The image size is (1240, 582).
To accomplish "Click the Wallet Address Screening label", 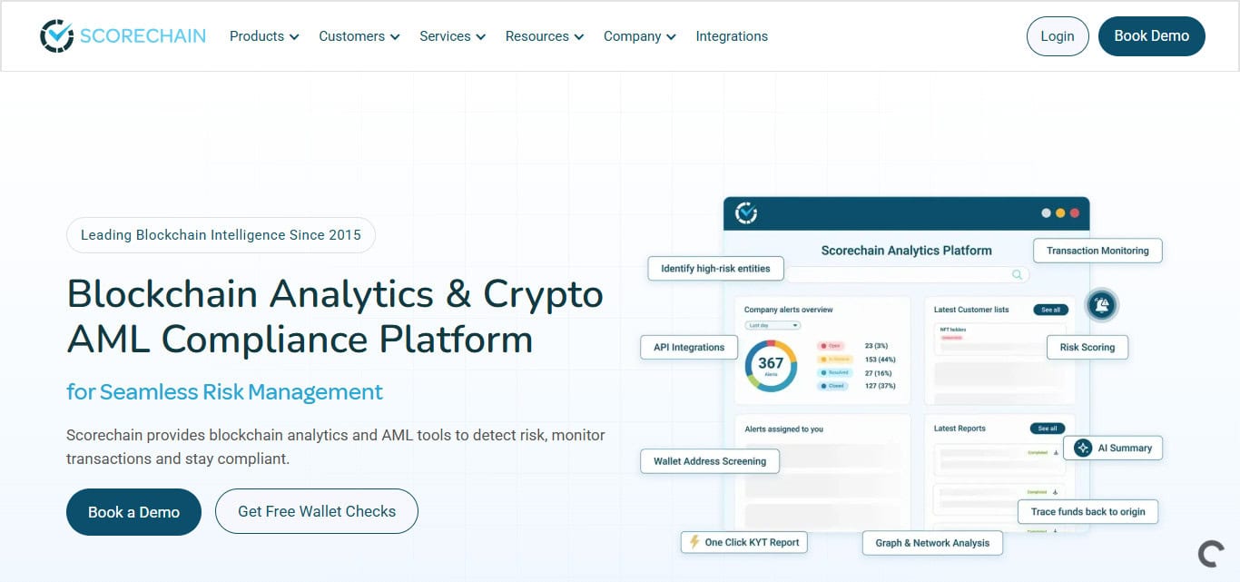I will tap(710, 461).
